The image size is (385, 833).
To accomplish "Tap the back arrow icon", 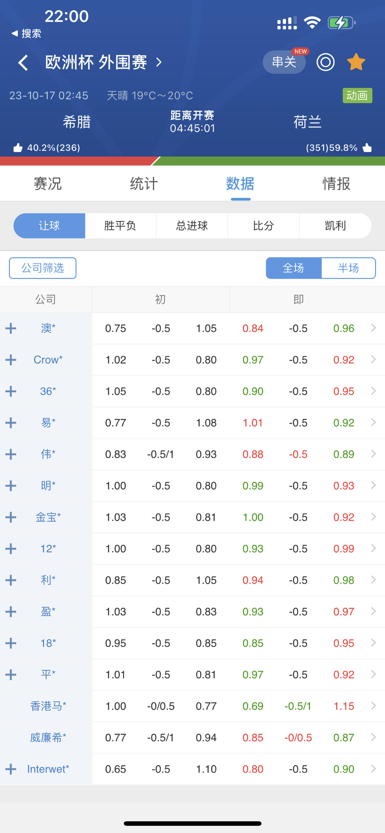I will (23, 62).
